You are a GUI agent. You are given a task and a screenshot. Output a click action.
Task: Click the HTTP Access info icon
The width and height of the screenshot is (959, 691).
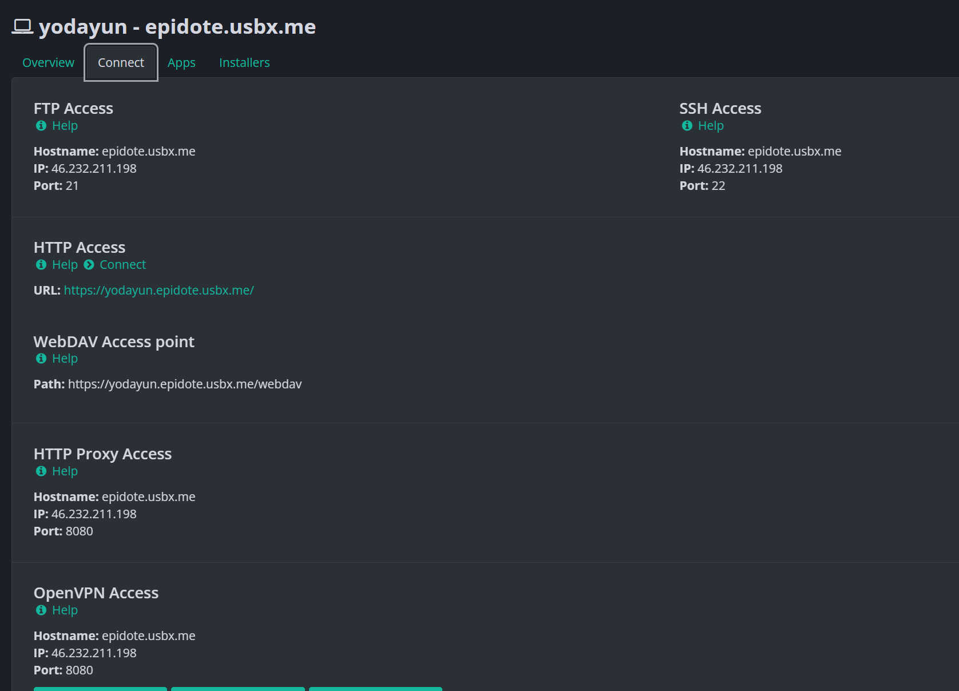coord(41,264)
